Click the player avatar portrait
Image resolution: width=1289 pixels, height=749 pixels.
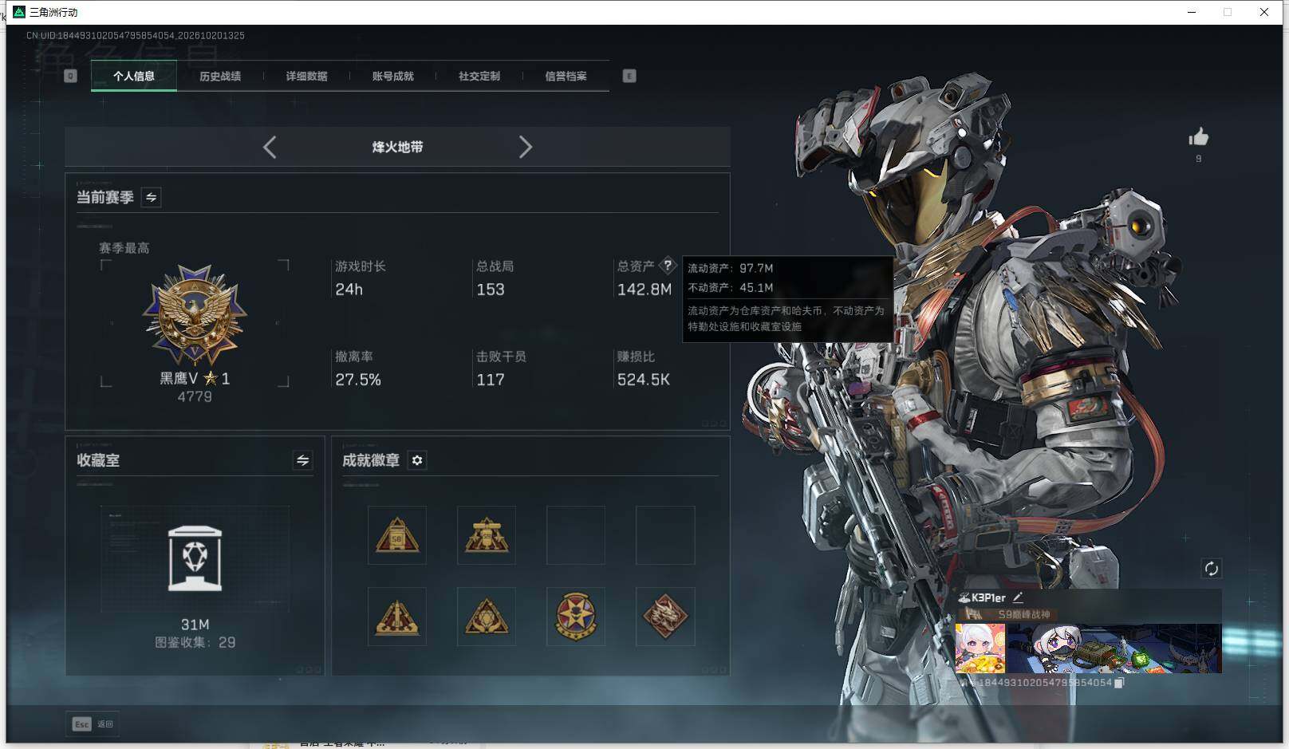[x=980, y=648]
